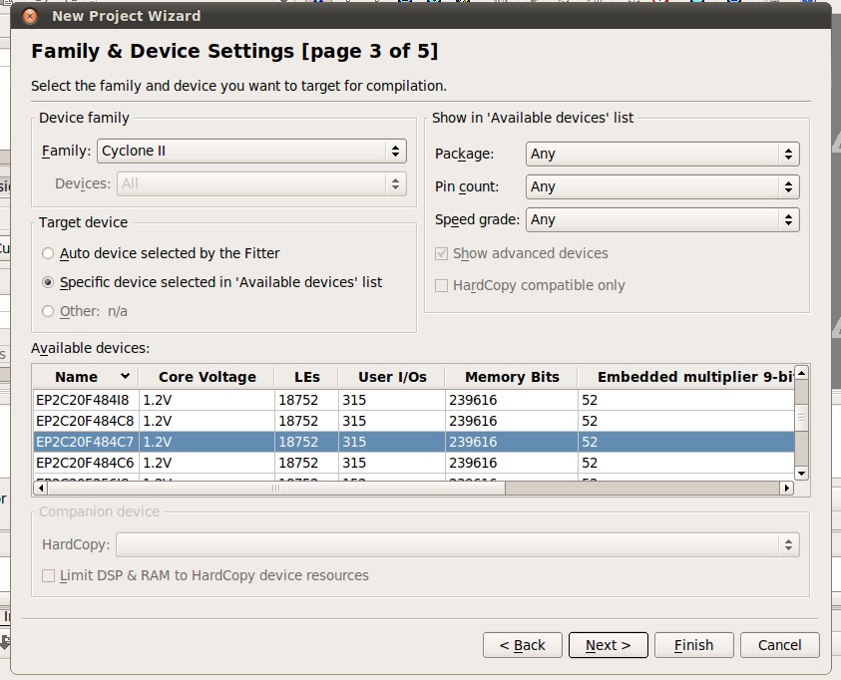The width and height of the screenshot is (841, 680).
Task: Close the New Project Wizard dialog
Action: pyautogui.click(x=30, y=16)
